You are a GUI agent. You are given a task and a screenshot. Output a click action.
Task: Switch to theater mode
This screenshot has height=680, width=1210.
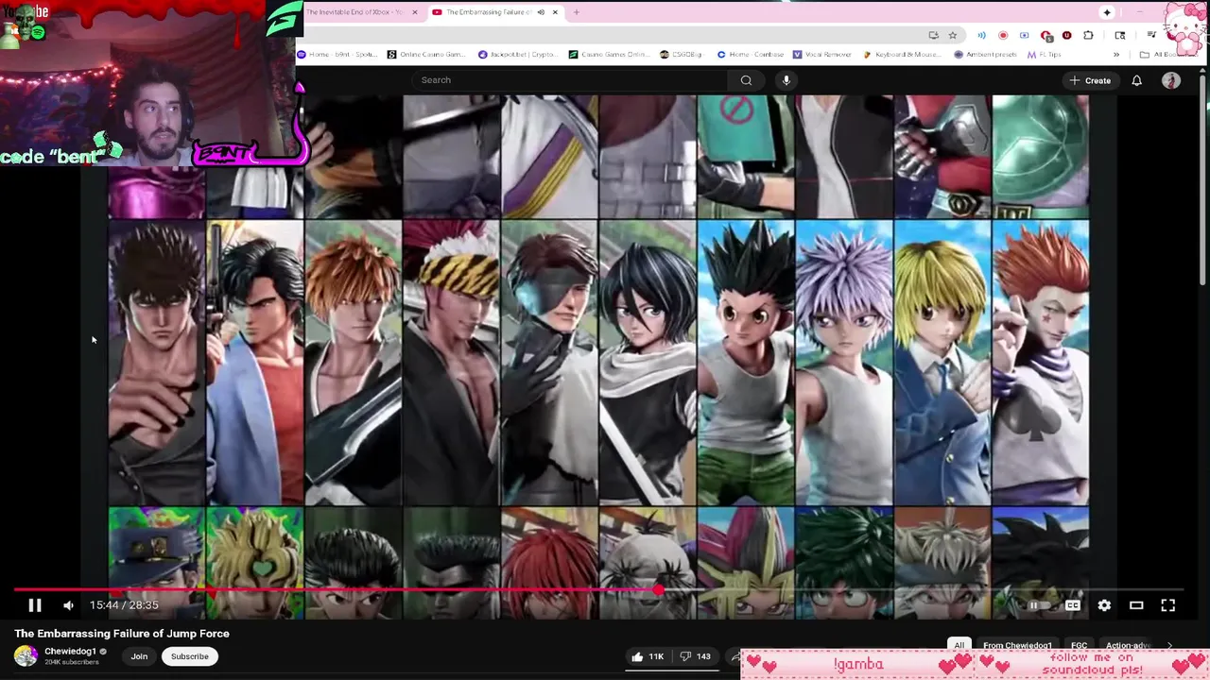pyautogui.click(x=1136, y=605)
